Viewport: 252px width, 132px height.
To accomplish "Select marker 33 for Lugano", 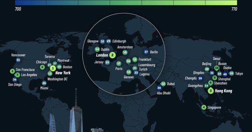I will [x=136, y=73].
